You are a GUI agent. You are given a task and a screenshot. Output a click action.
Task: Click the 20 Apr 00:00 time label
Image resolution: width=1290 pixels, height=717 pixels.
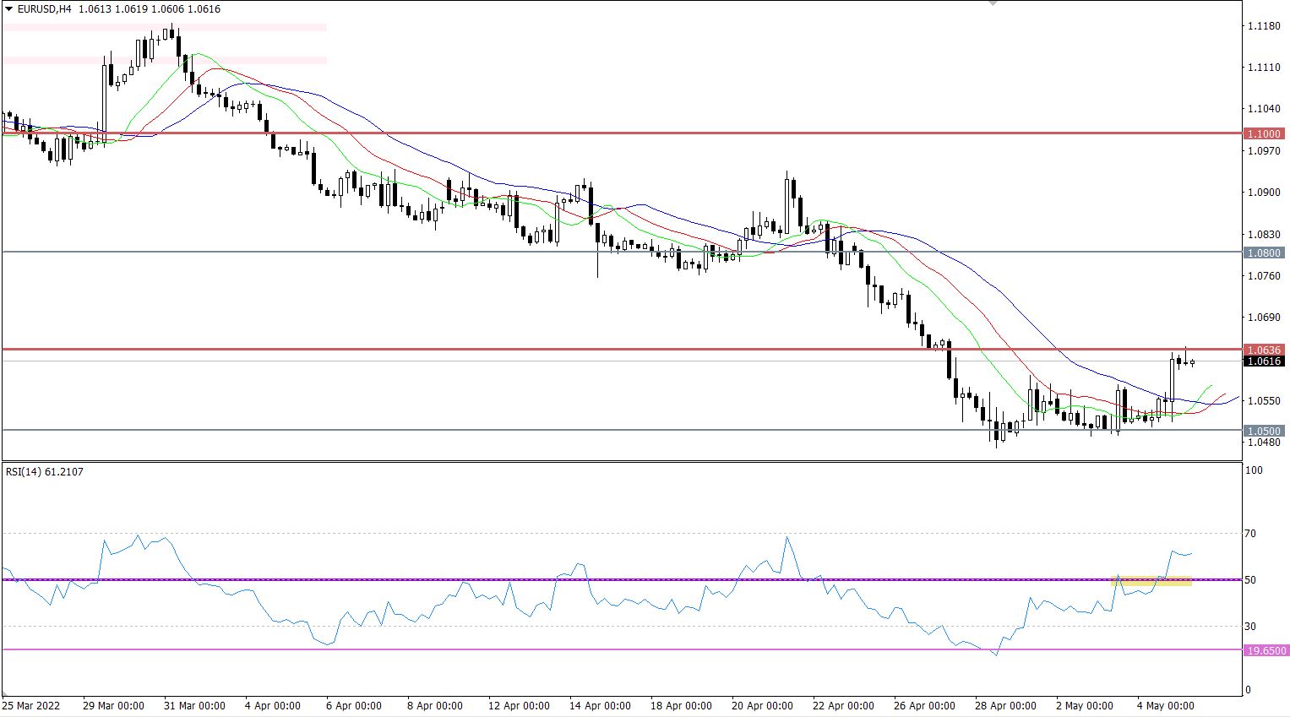point(762,706)
